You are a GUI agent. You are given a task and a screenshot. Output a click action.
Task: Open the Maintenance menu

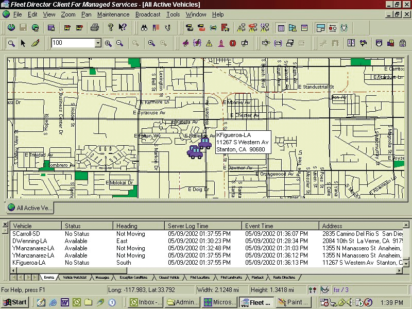pos(113,14)
